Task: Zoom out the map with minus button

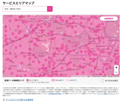Action: click(116, 72)
